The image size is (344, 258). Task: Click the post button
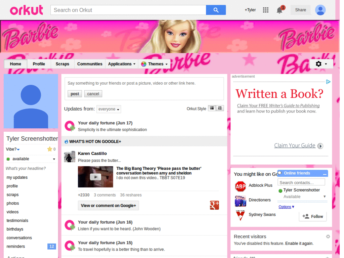click(75, 94)
